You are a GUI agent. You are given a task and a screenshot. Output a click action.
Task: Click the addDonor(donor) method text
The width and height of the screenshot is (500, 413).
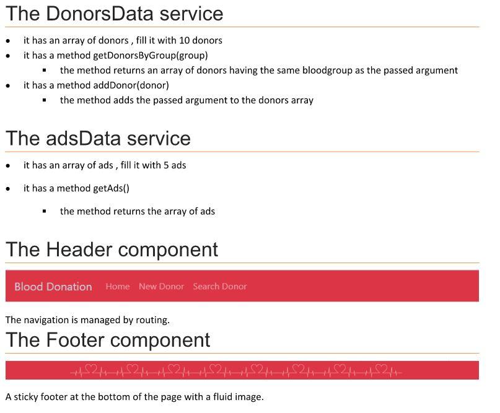131,85
